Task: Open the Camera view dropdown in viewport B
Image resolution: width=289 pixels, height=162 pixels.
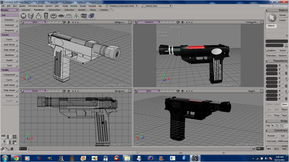Action: click(x=149, y=22)
